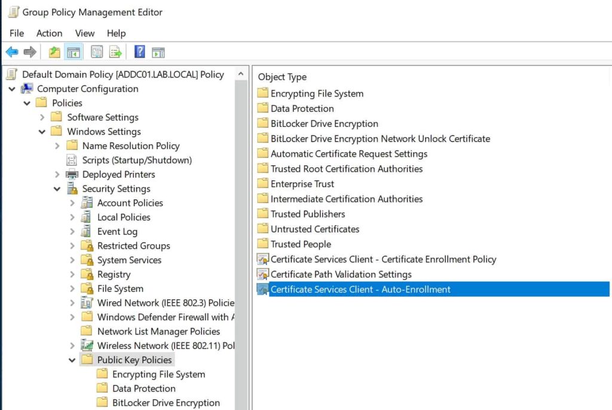The image size is (612, 410).
Task: Click the Up One Level folder icon
Action: point(54,52)
